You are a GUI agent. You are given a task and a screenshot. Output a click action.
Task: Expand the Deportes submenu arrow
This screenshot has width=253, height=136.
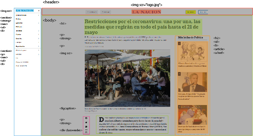pyautogui.click(x=39, y=38)
